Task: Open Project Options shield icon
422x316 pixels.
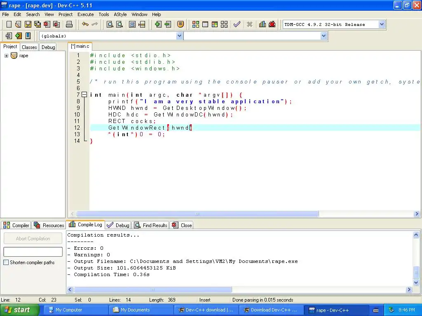Action: point(181,24)
